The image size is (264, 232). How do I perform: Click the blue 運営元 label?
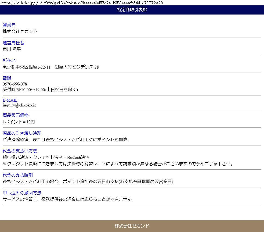tap(9, 25)
